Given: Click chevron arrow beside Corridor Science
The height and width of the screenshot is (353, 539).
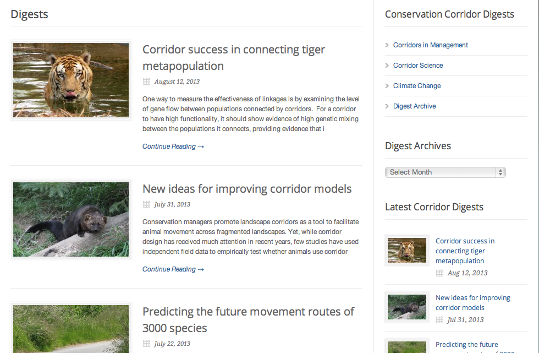Looking at the screenshot, I should [x=387, y=66].
